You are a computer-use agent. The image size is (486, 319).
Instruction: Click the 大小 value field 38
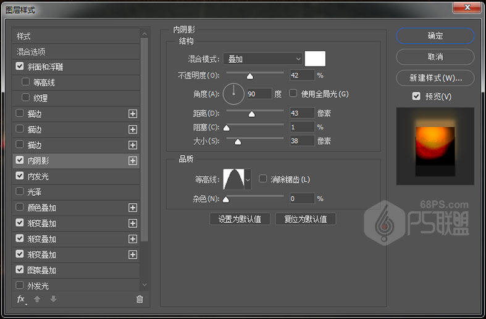click(302, 141)
